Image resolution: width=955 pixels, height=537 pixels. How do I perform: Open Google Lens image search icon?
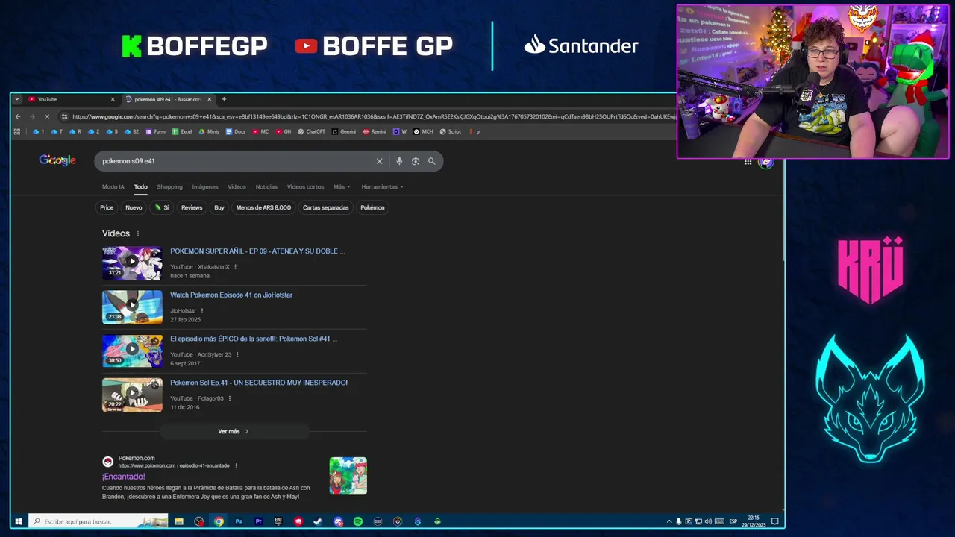[416, 161]
